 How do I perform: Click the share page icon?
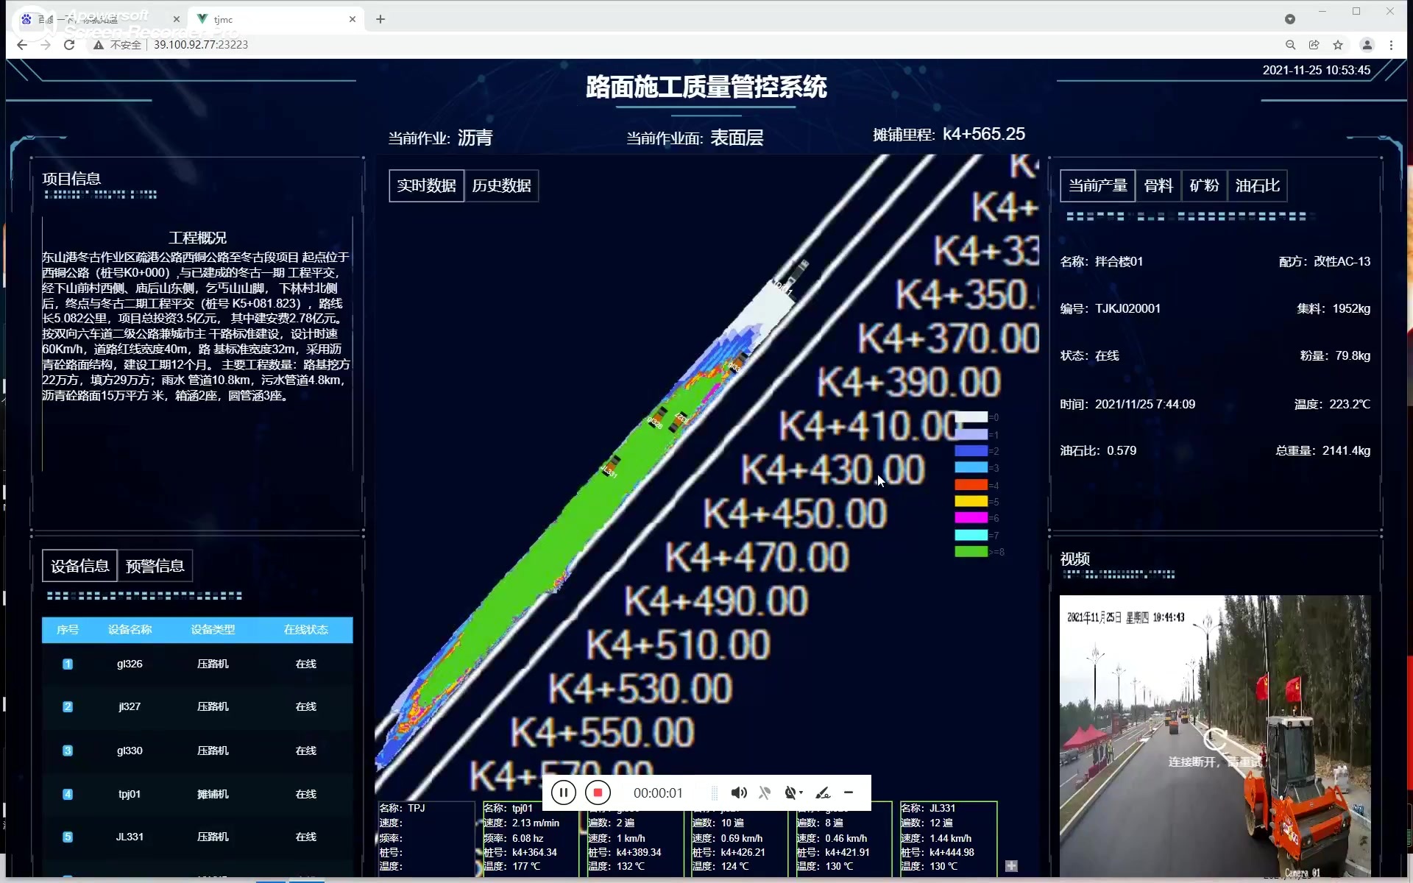point(1314,45)
